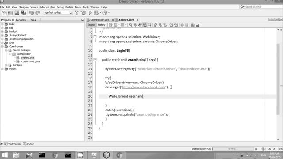Open the Refactor menu
This screenshot has width=283, height=159.
[x=44, y=7]
